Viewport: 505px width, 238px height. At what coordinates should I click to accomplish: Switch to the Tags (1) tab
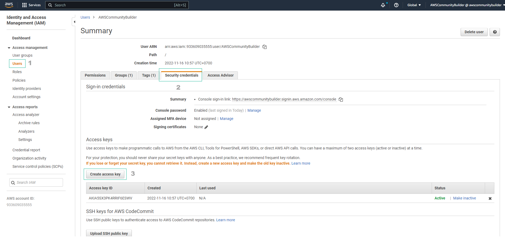tap(149, 75)
